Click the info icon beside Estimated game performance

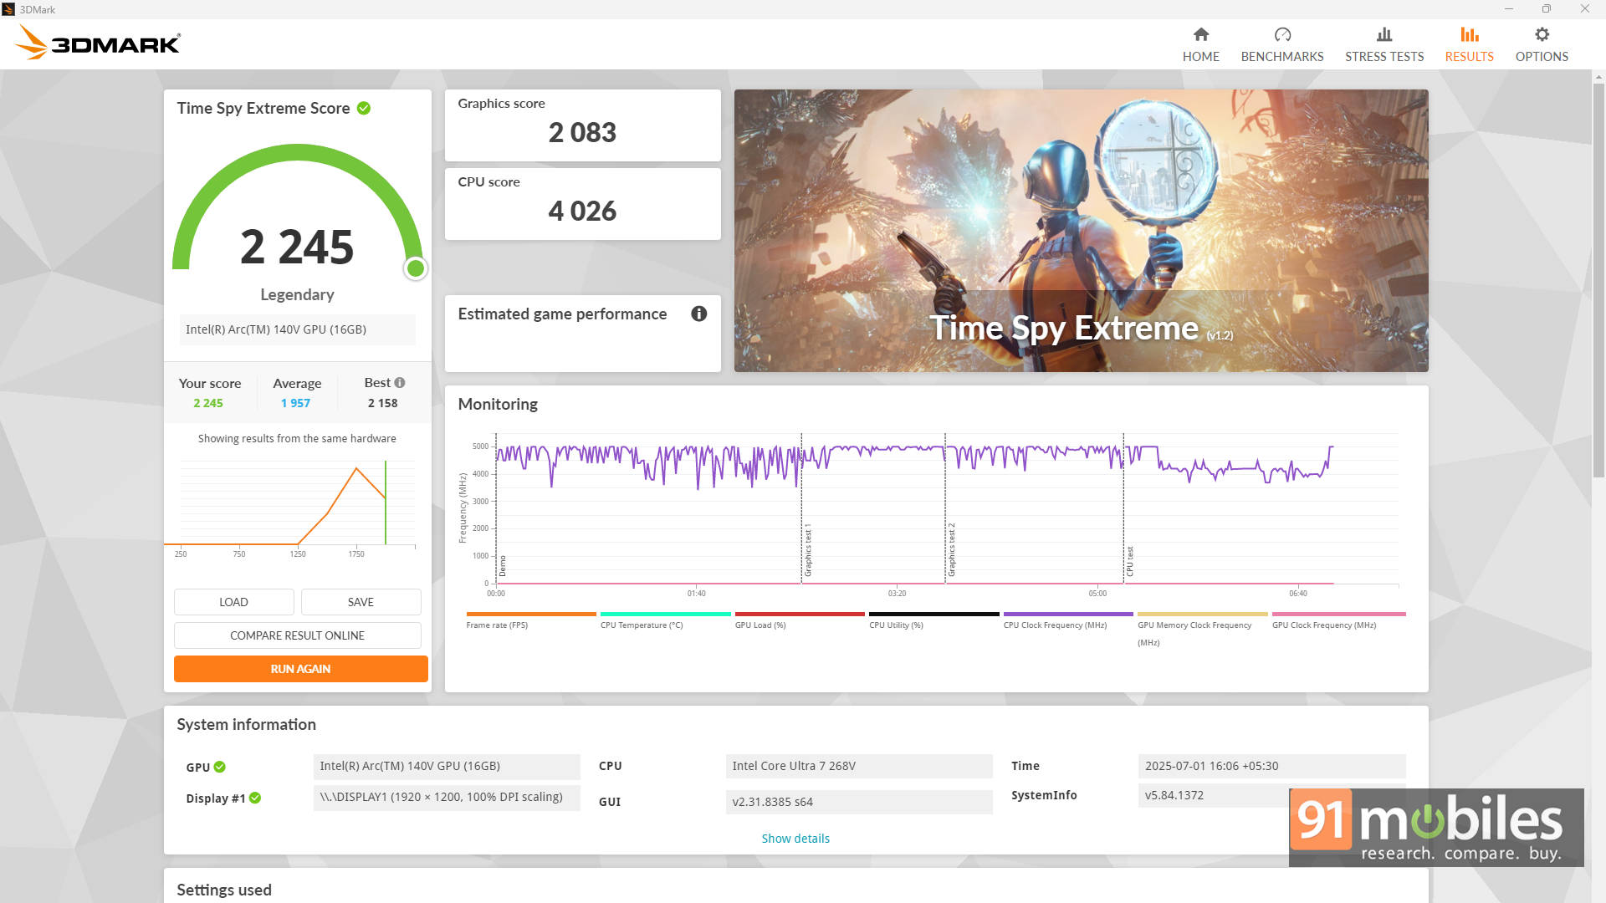point(698,314)
